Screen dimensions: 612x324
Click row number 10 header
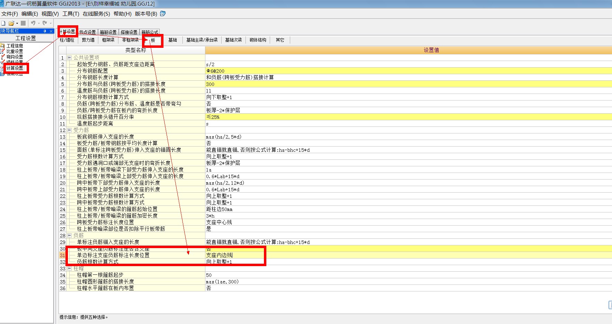pyautogui.click(x=62, y=117)
